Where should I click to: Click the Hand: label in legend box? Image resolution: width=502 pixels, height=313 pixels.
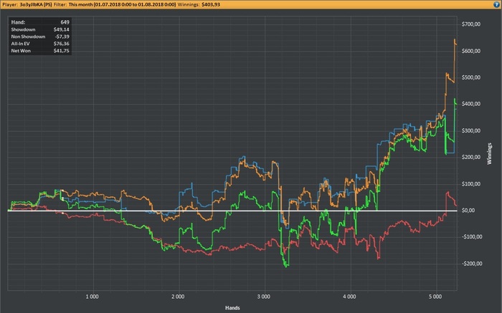(18, 22)
